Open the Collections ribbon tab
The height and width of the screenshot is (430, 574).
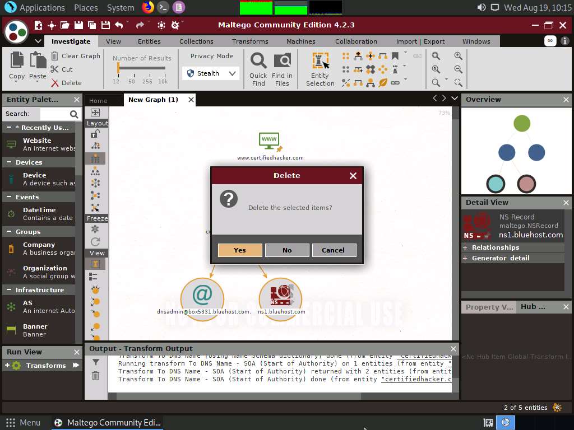click(196, 41)
